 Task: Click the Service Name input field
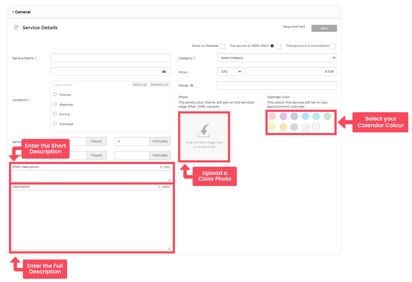pyautogui.click(x=111, y=58)
